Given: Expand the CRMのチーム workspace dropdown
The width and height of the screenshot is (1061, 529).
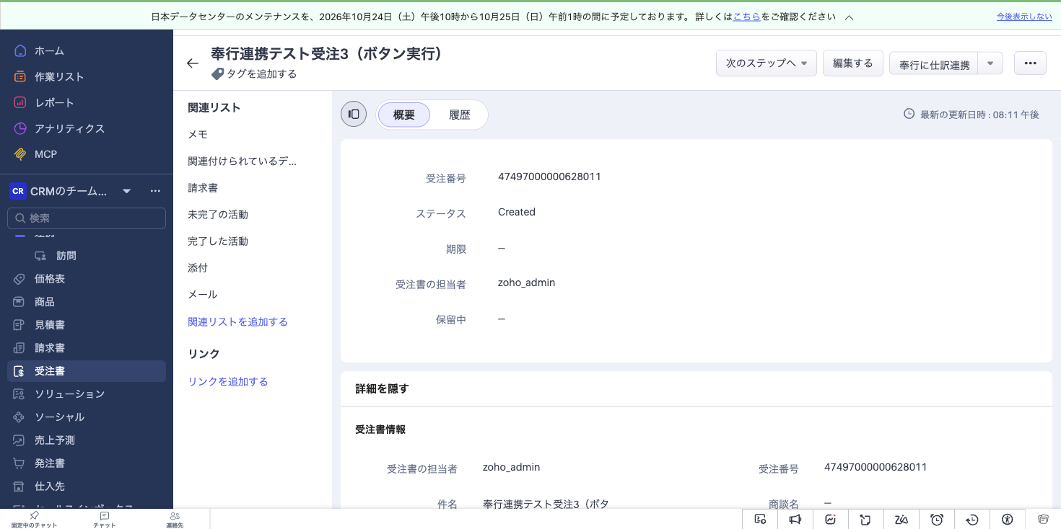Looking at the screenshot, I should pos(126,191).
